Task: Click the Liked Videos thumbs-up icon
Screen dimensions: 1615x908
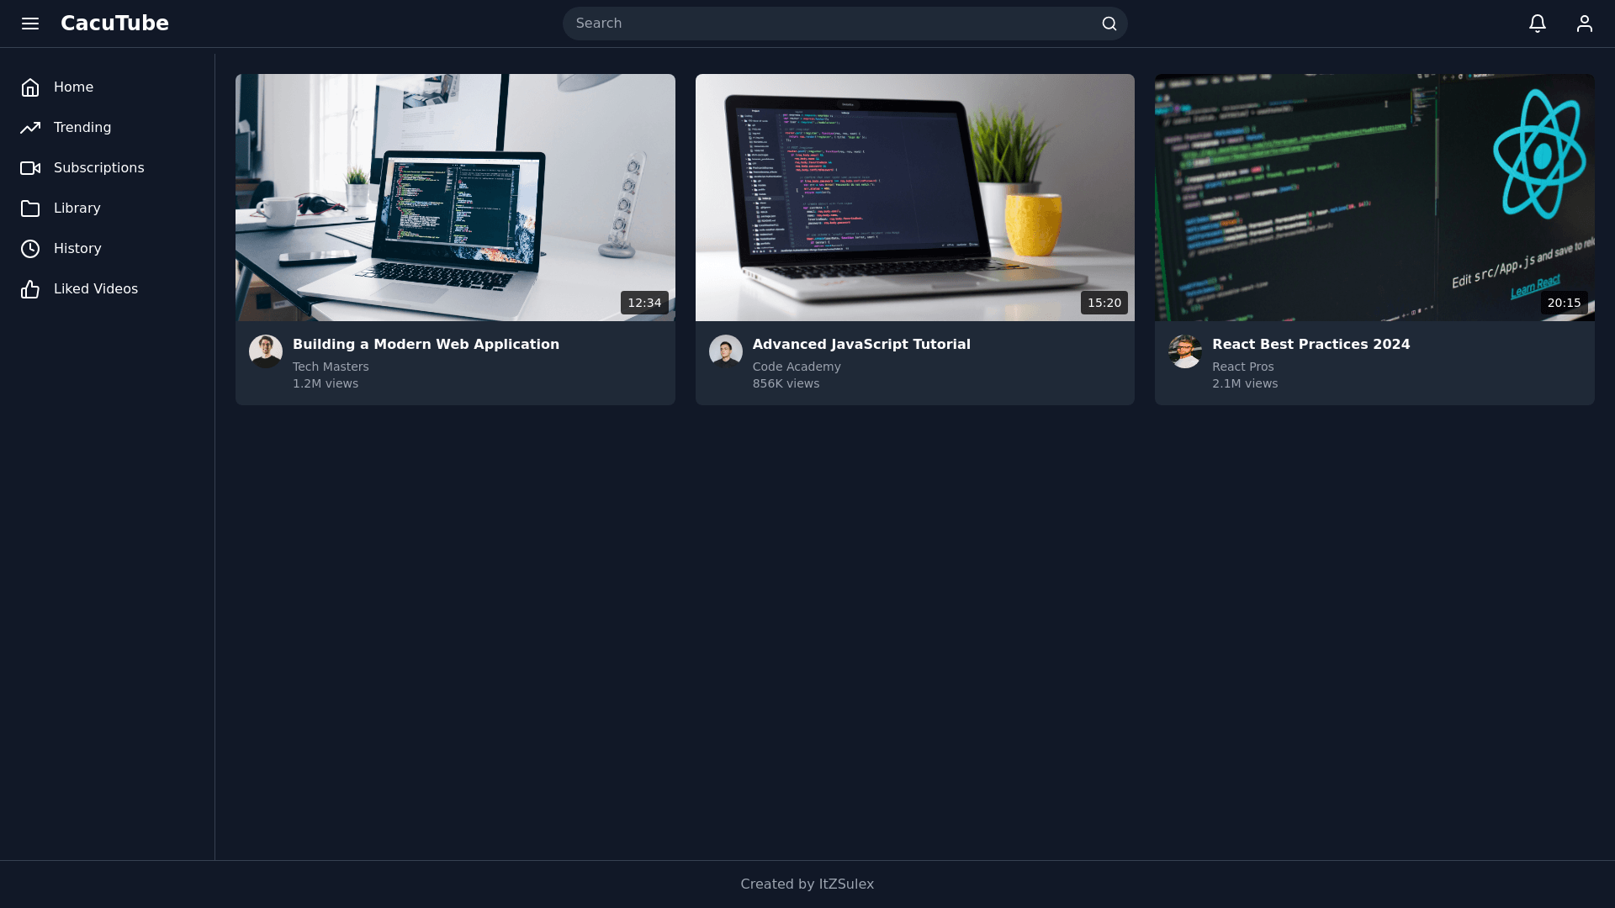Action: [x=30, y=289]
